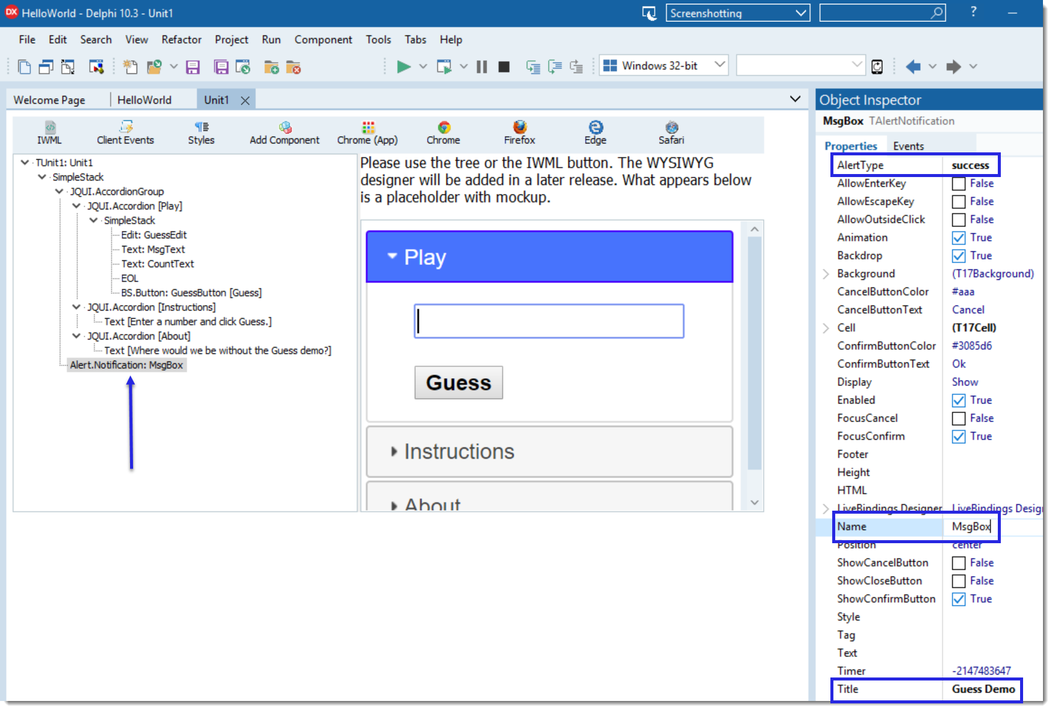Expand the Background property
The width and height of the screenshot is (1052, 710).
click(826, 274)
